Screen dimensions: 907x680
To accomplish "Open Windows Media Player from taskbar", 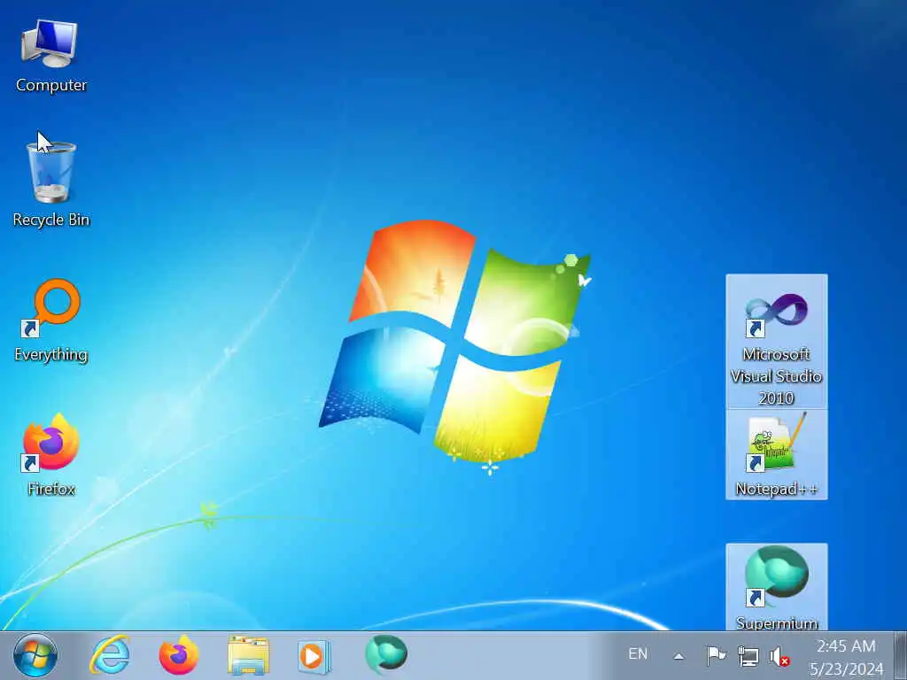I will (x=314, y=656).
